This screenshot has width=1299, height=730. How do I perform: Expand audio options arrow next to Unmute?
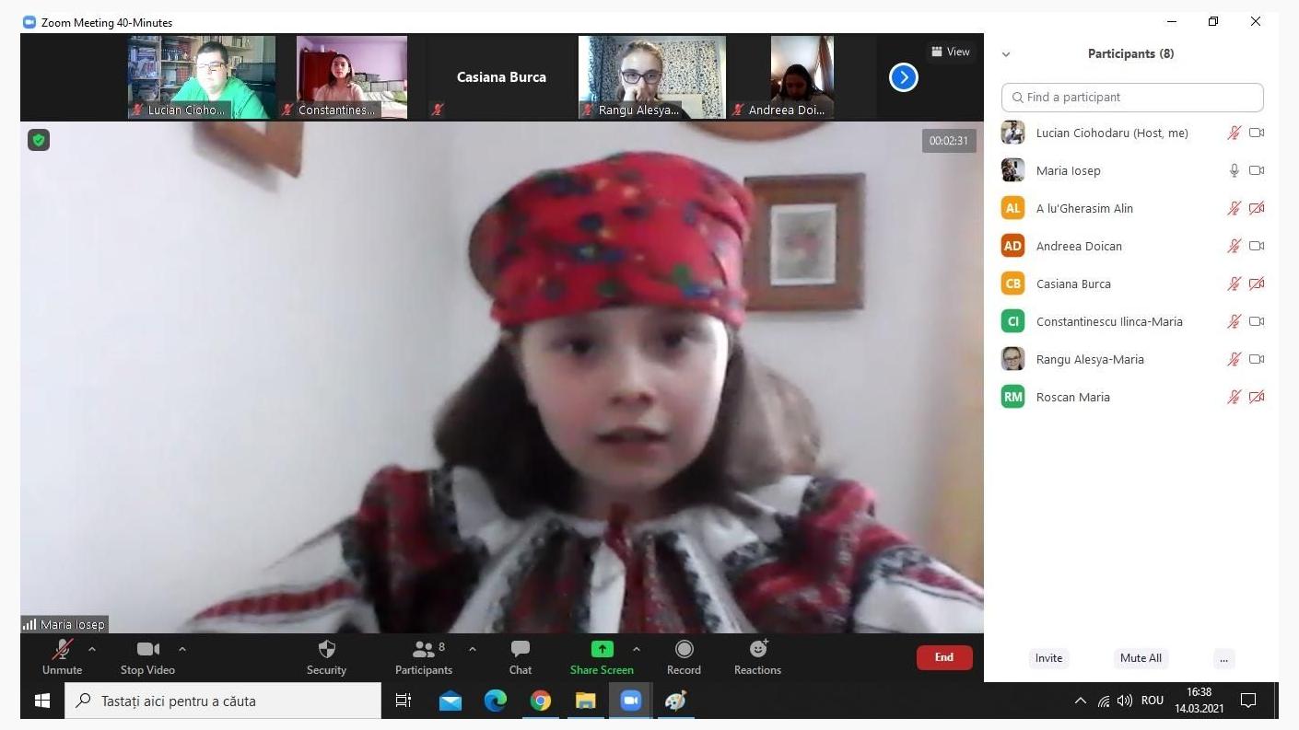tap(92, 649)
